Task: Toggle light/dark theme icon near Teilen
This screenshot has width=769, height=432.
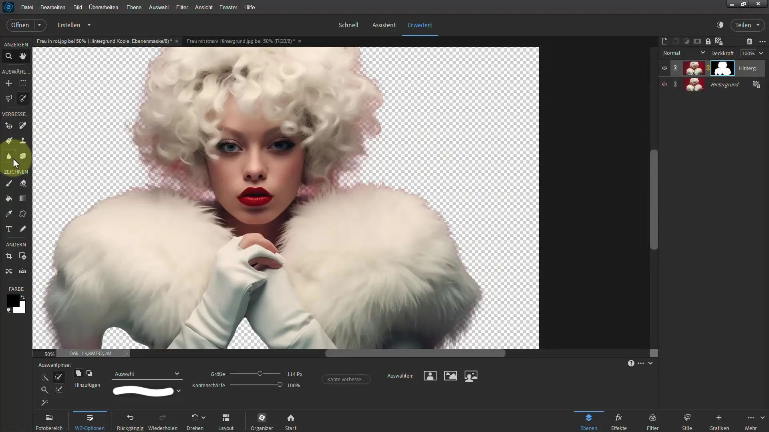Action: coord(720,25)
